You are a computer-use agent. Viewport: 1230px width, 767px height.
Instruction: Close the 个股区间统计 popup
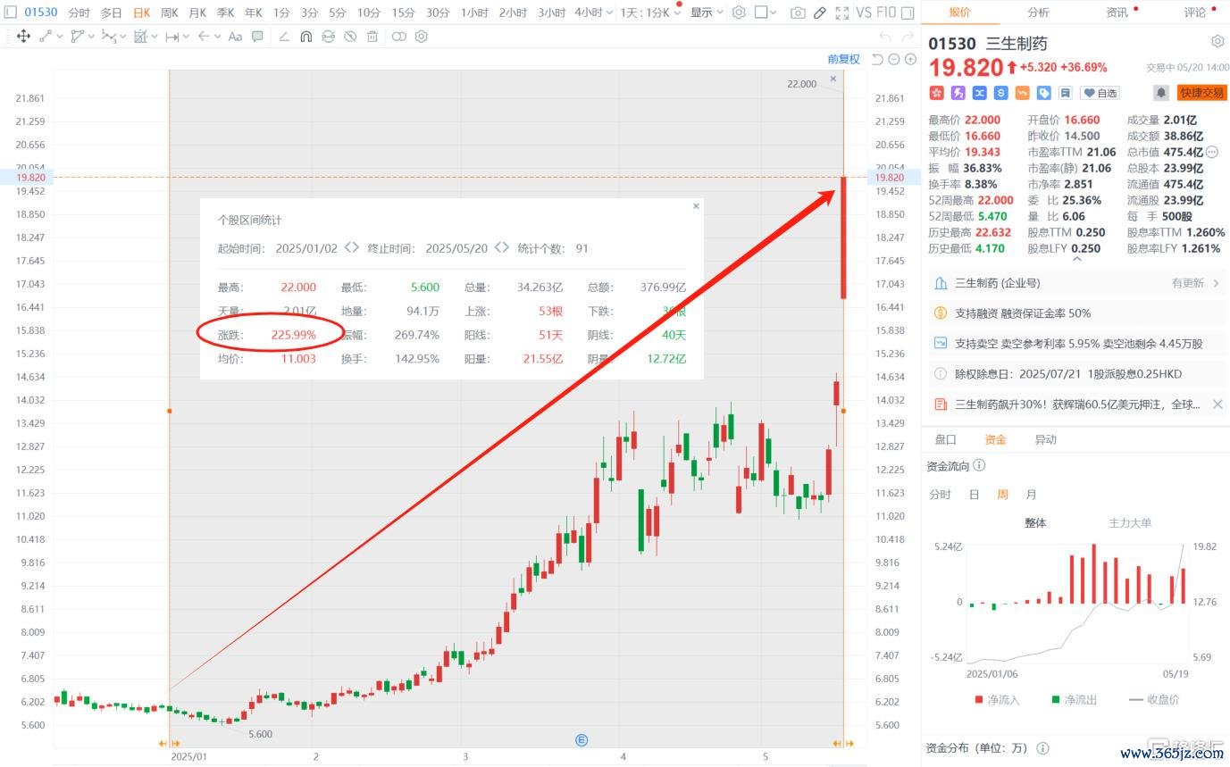[696, 205]
